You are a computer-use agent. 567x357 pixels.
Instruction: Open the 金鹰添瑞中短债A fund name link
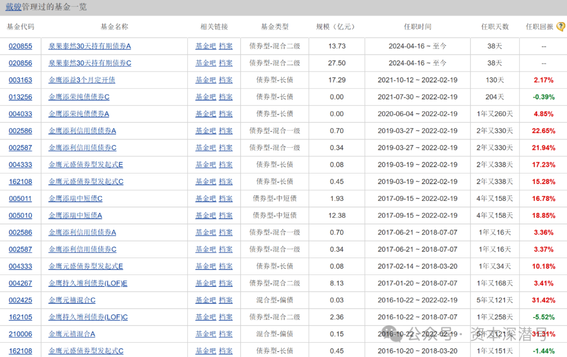(x=75, y=216)
